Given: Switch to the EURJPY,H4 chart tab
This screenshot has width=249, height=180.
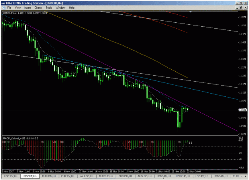Looking at the screenshot, I should pos(68,176).
